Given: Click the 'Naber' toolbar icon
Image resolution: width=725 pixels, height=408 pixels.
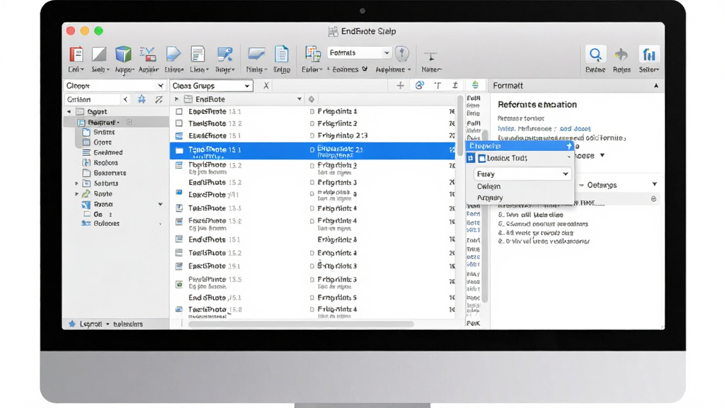Looking at the screenshot, I should click(x=430, y=57).
